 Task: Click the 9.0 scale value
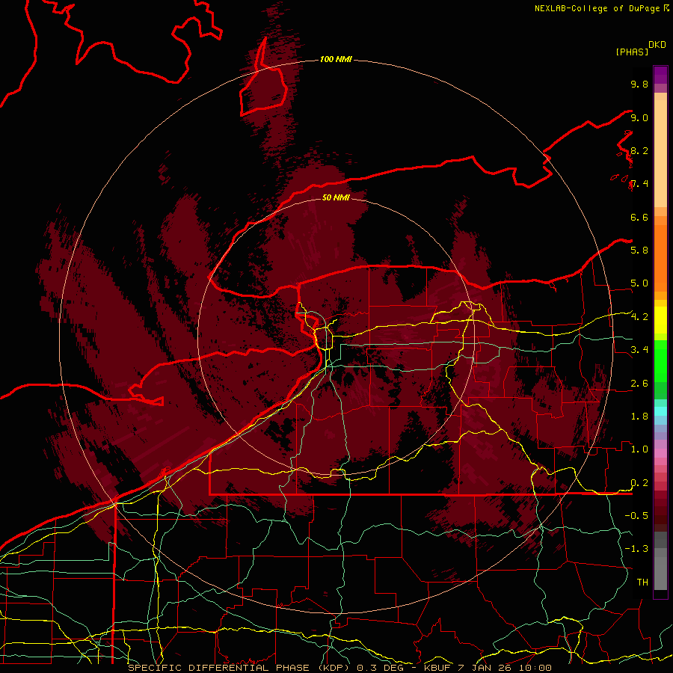point(639,117)
